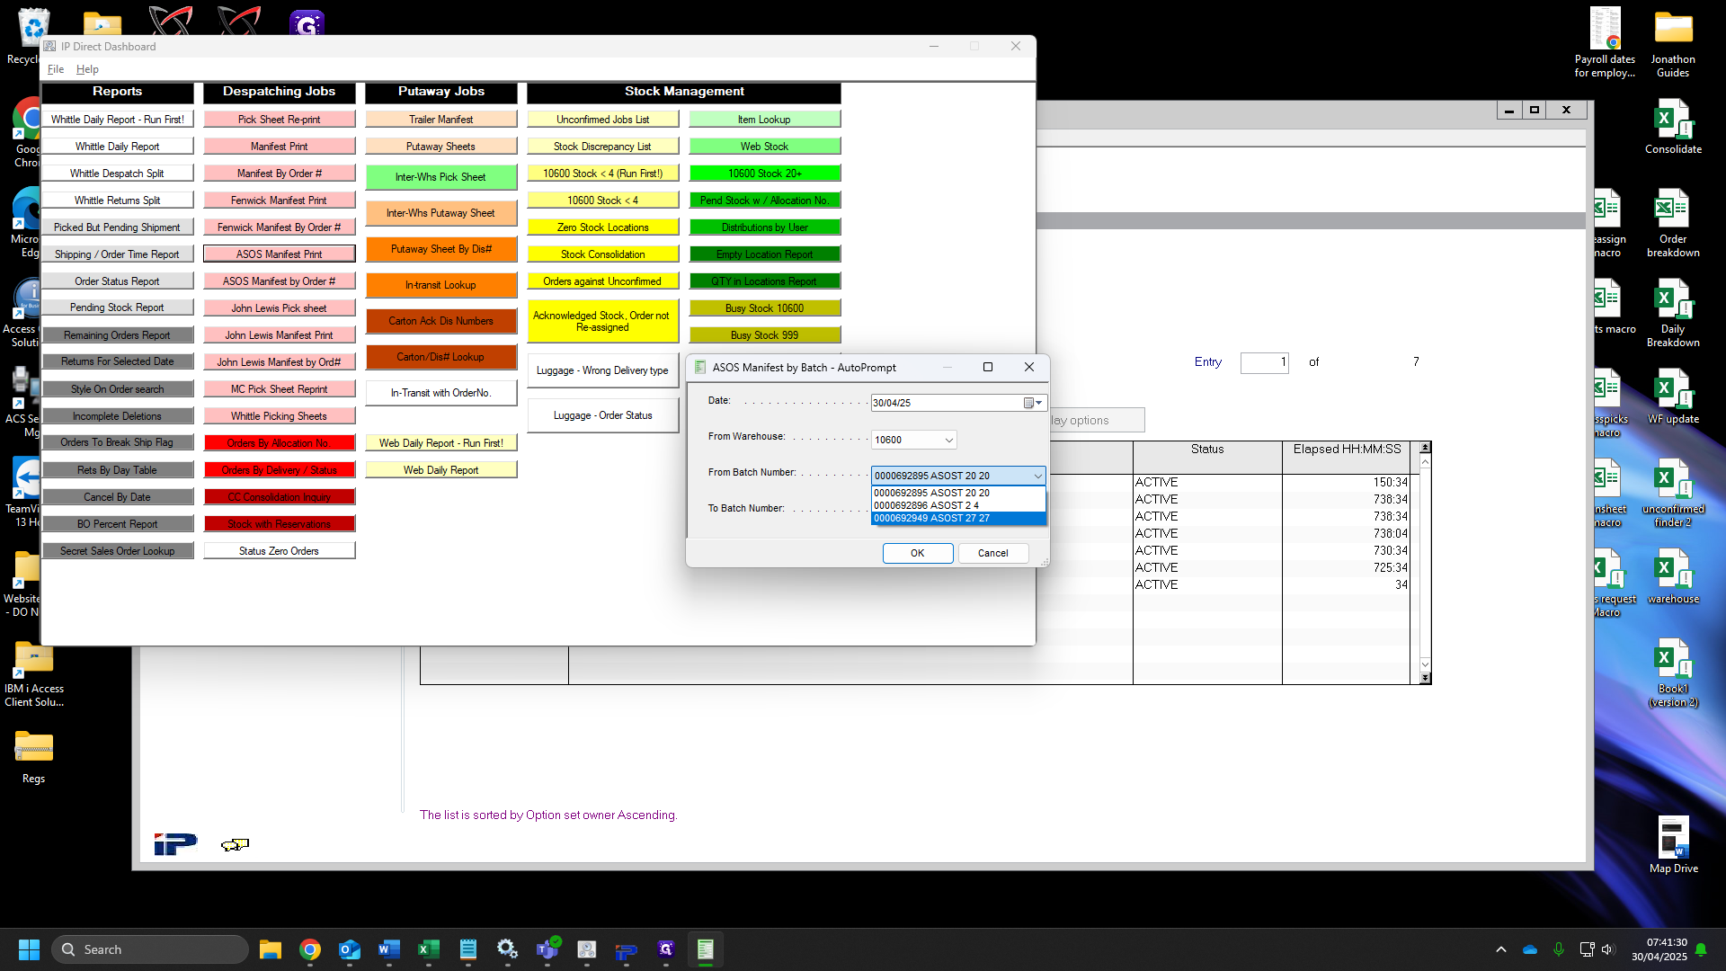The image size is (1726, 971).
Task: Jump to the bottom of the background table
Action: point(1425,678)
